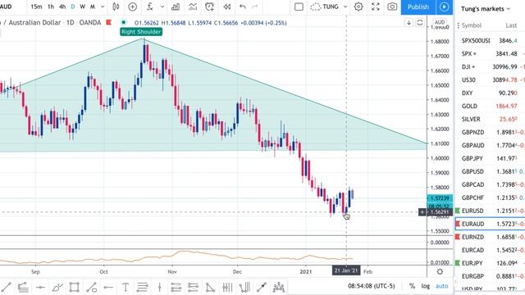The width and height of the screenshot is (525, 295).
Task: Sort the watchlist by the Last header
Action: 511,25
